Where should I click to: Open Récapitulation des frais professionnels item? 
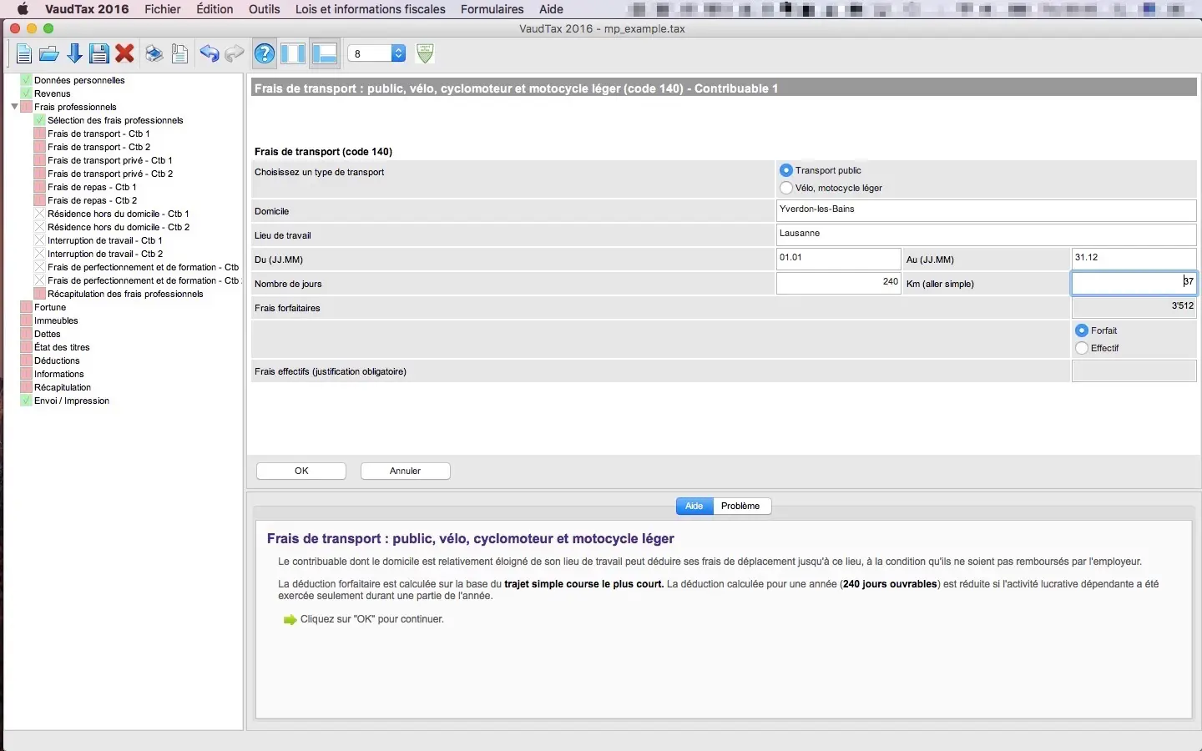point(125,294)
